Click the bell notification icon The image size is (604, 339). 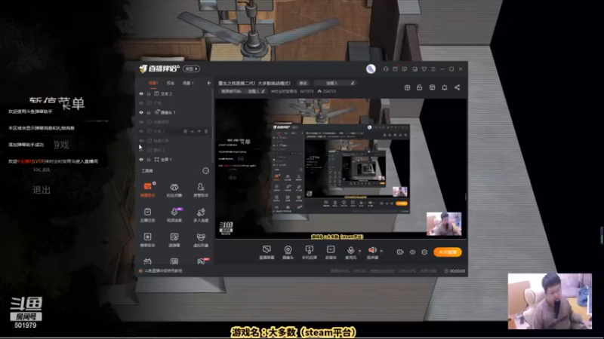click(445, 87)
